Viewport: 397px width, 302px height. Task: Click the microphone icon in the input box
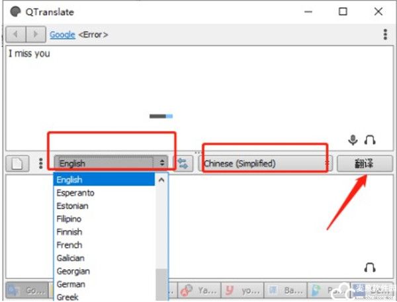(353, 140)
